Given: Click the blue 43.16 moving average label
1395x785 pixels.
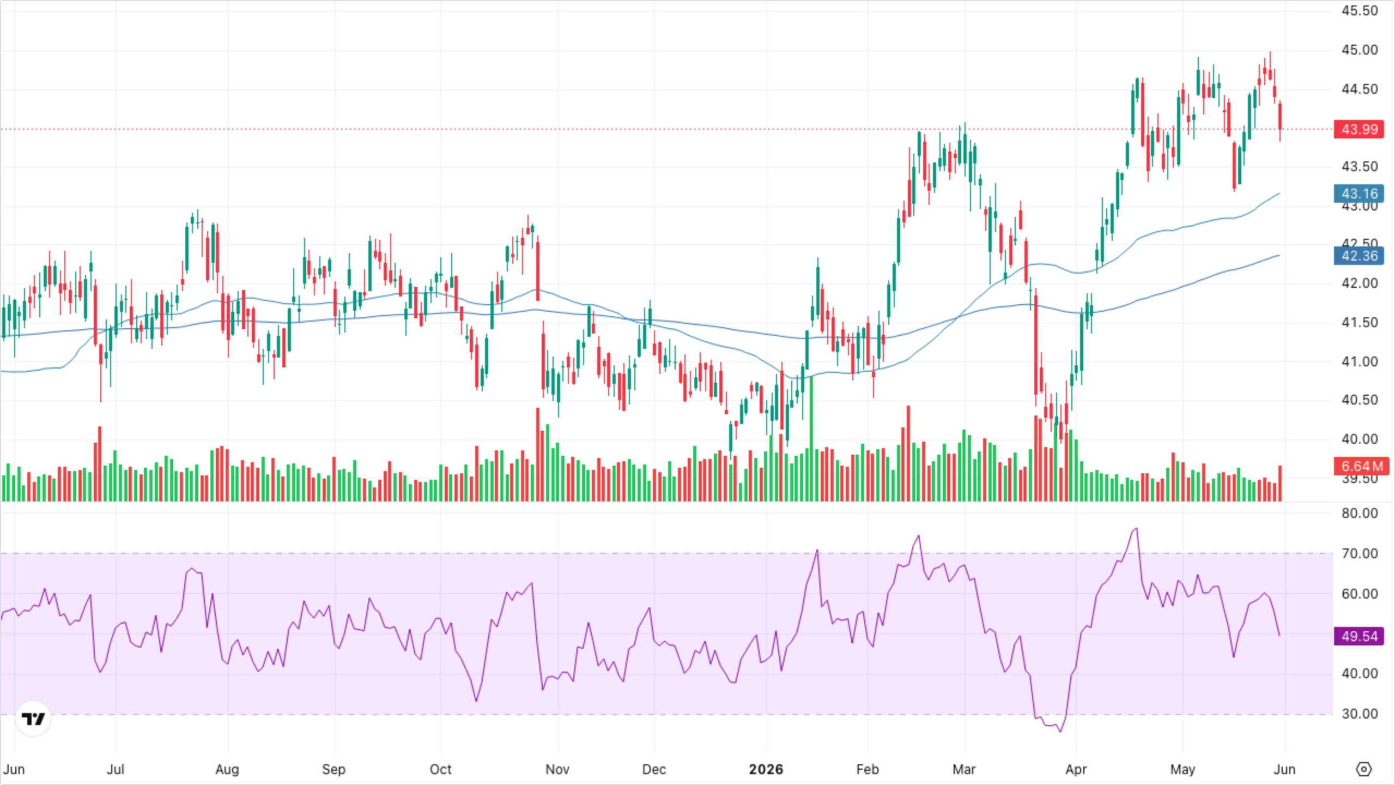Looking at the screenshot, I should pos(1359,194).
